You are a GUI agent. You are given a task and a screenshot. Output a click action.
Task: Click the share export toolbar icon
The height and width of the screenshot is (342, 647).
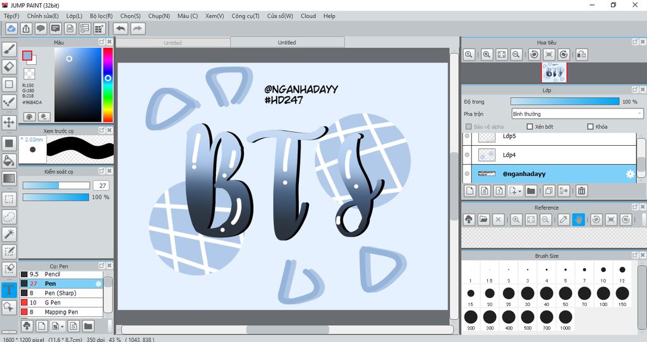coord(26,28)
